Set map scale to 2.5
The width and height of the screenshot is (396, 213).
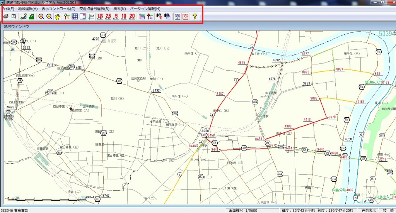(108, 17)
